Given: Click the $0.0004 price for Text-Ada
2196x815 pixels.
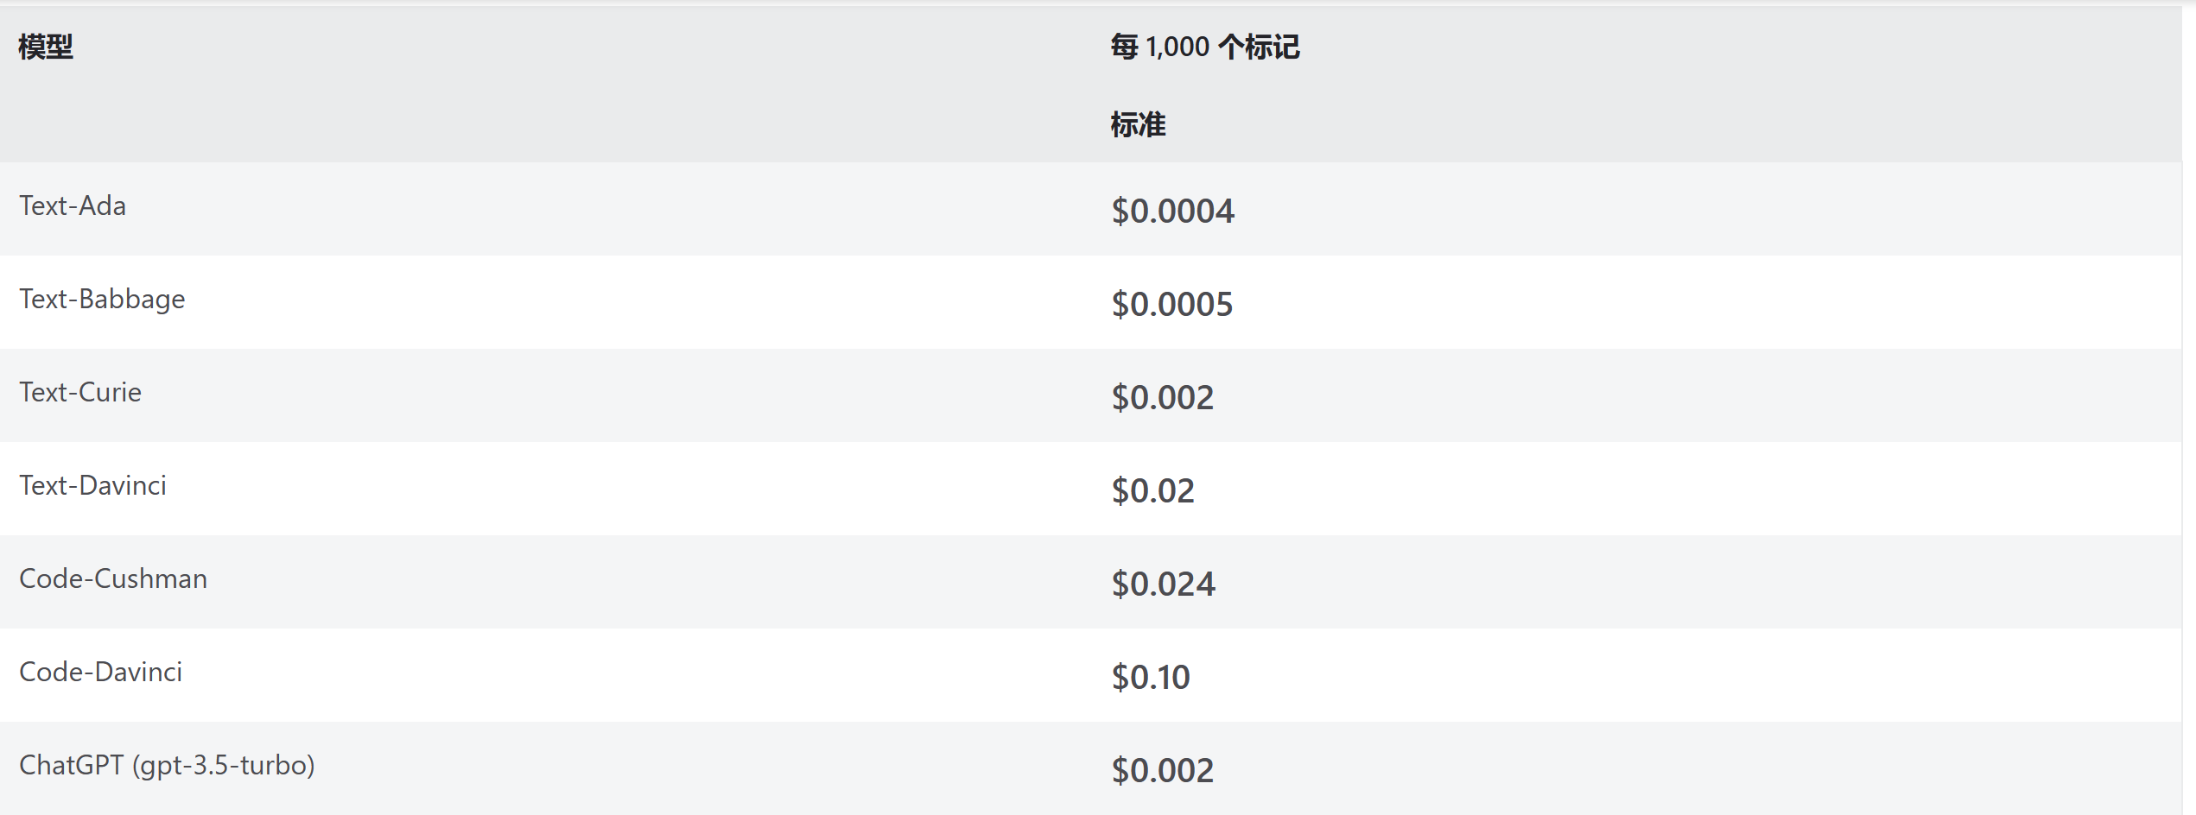Looking at the screenshot, I should [x=1173, y=212].
